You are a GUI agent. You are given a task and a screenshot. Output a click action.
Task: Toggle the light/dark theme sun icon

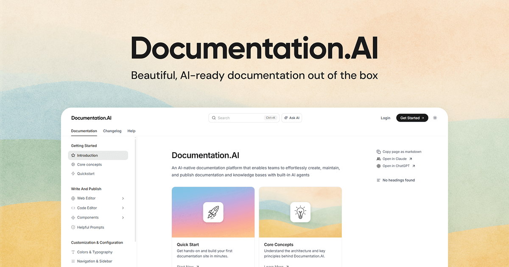pyautogui.click(x=435, y=118)
